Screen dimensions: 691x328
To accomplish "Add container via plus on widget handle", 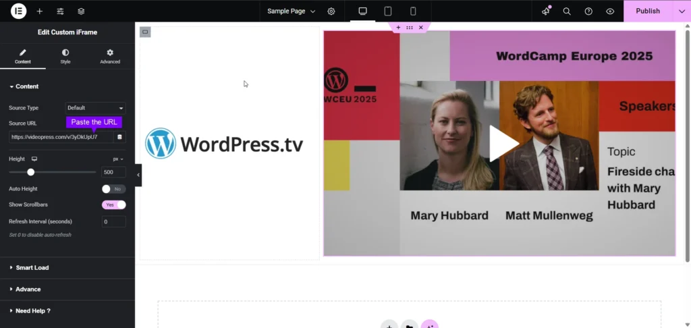I will coord(398,27).
